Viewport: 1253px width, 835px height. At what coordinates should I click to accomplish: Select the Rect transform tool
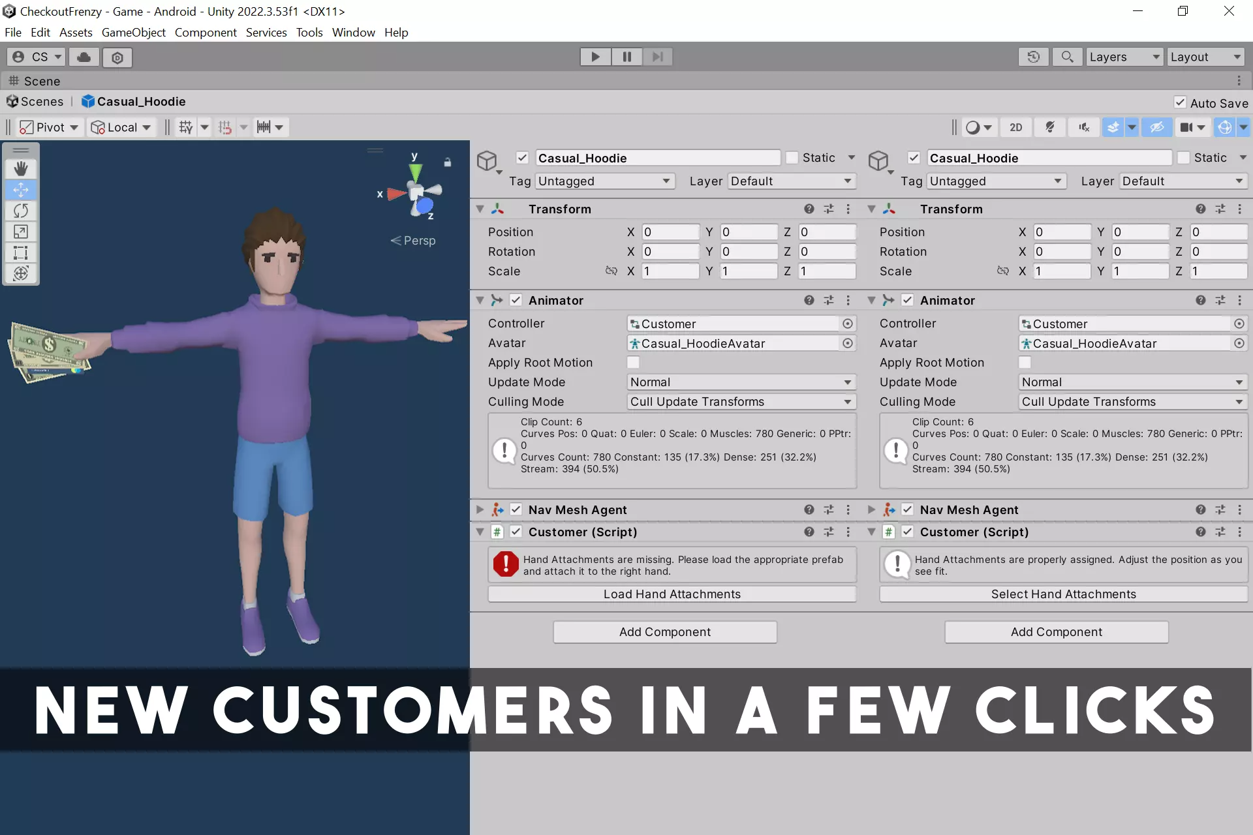tap(21, 252)
